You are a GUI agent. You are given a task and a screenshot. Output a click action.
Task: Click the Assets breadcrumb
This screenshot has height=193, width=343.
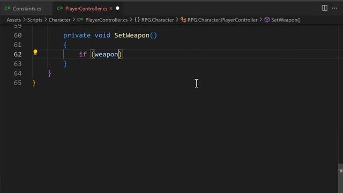(13, 20)
